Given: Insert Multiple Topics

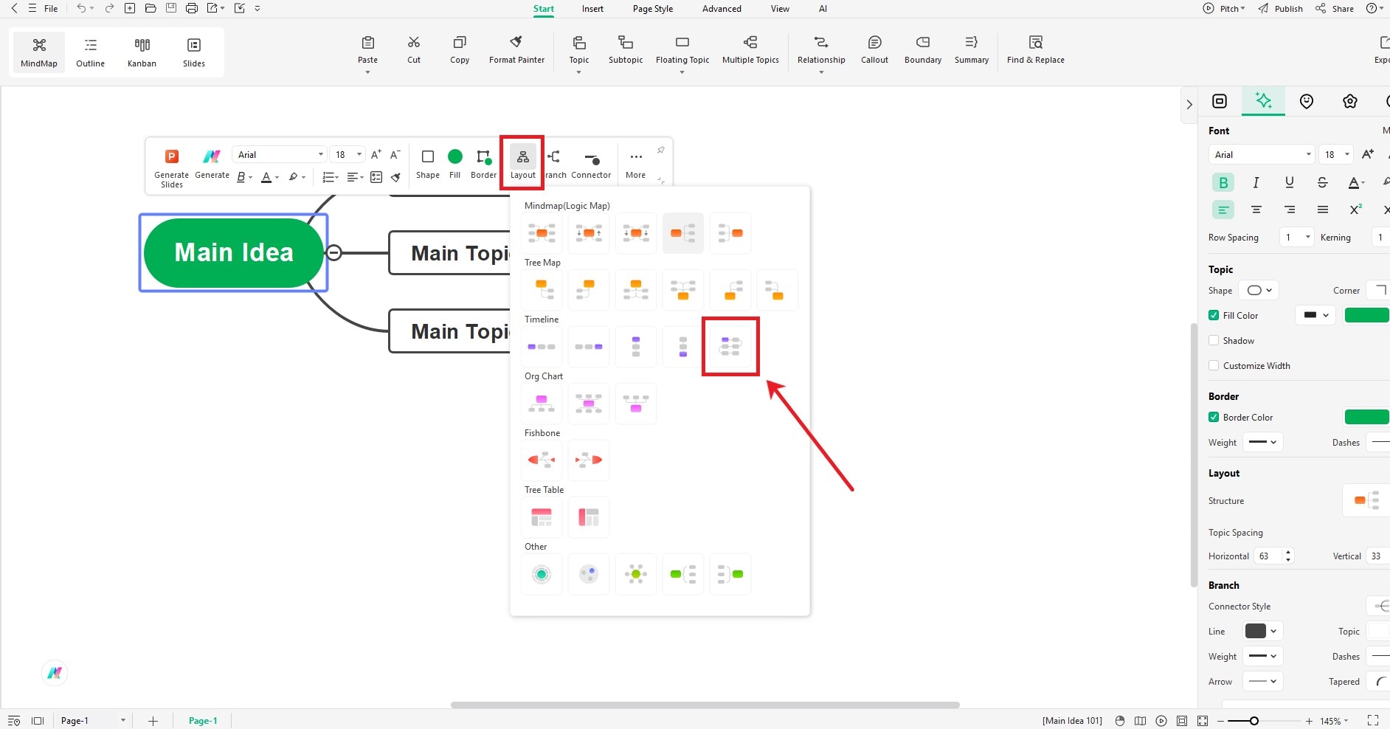Looking at the screenshot, I should [x=750, y=50].
